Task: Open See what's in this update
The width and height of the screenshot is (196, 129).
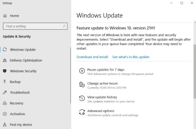Action: 131,57
